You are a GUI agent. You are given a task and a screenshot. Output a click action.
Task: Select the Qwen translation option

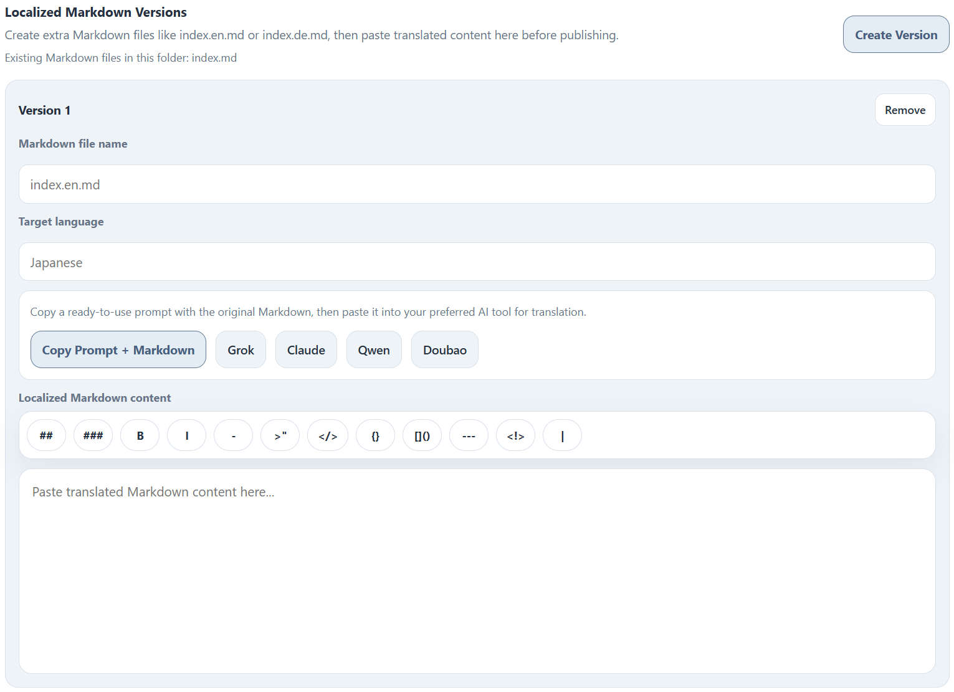374,350
